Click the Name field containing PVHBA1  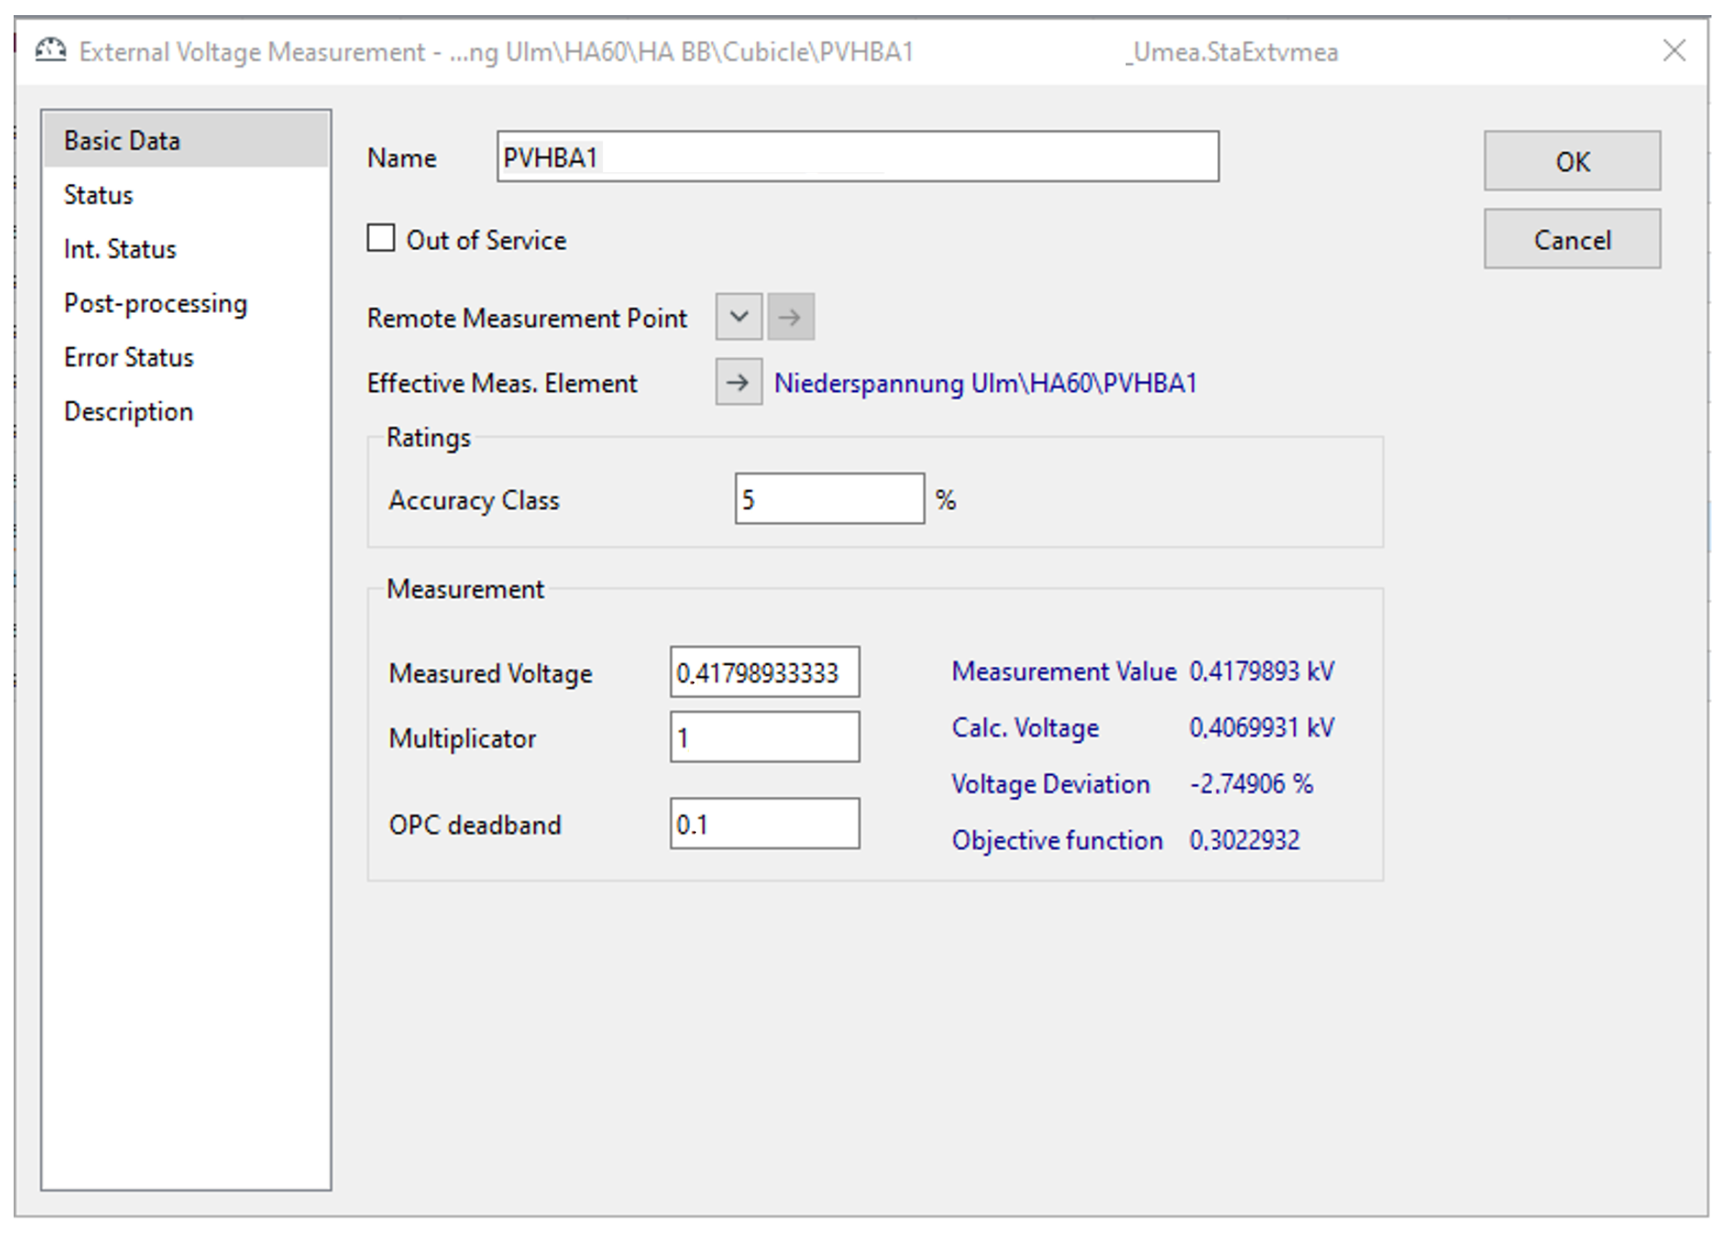859,157
